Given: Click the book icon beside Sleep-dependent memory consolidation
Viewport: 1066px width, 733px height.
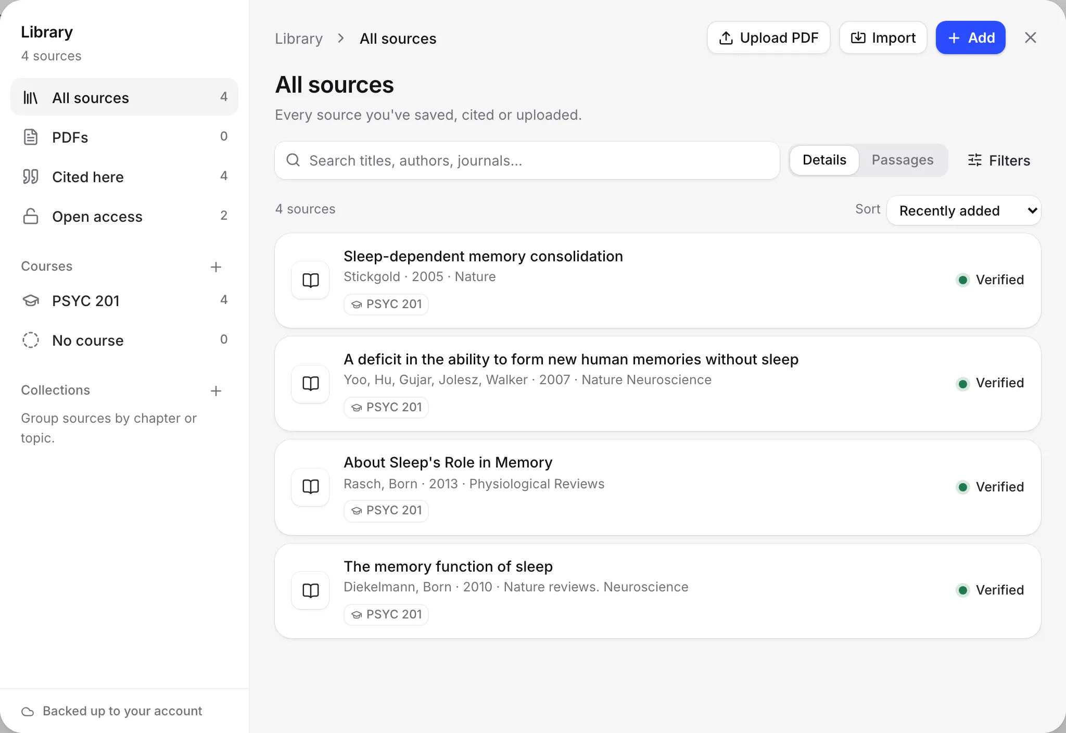Looking at the screenshot, I should pyautogui.click(x=310, y=280).
